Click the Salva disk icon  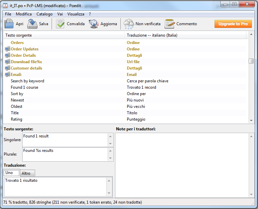click(x=32, y=24)
